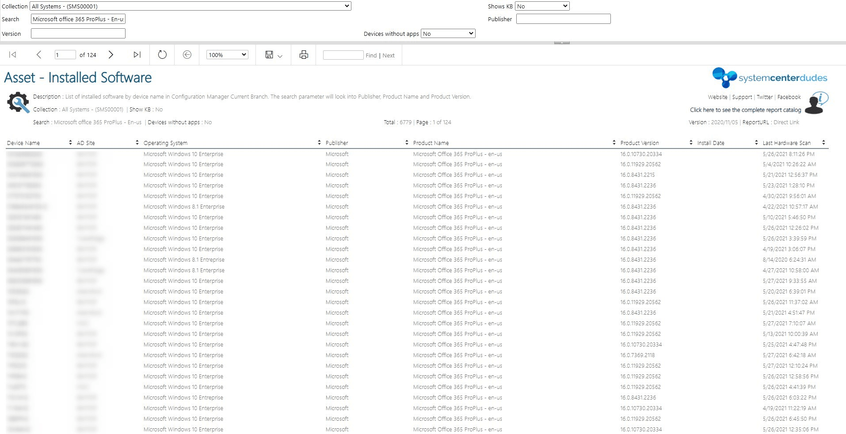This screenshot has height=434, width=846.
Task: Open the Support link
Action: click(x=742, y=97)
